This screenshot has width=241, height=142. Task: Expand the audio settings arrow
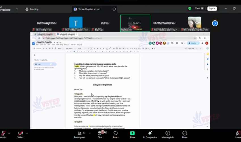point(9,133)
